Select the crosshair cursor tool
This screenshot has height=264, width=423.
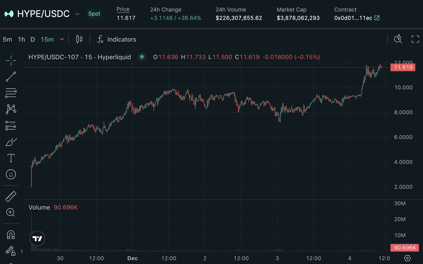[11, 60]
